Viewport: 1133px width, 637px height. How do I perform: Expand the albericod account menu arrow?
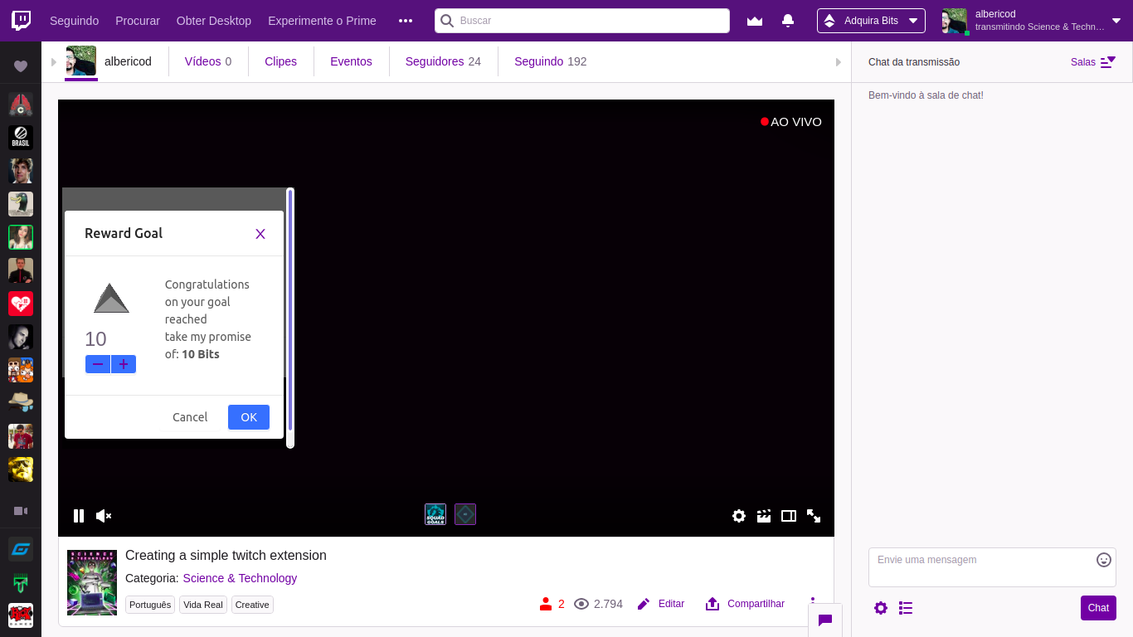(x=1116, y=21)
